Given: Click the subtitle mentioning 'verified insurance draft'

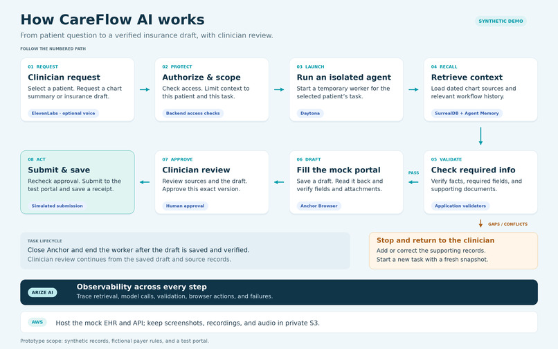Looking at the screenshot, I should [147, 35].
